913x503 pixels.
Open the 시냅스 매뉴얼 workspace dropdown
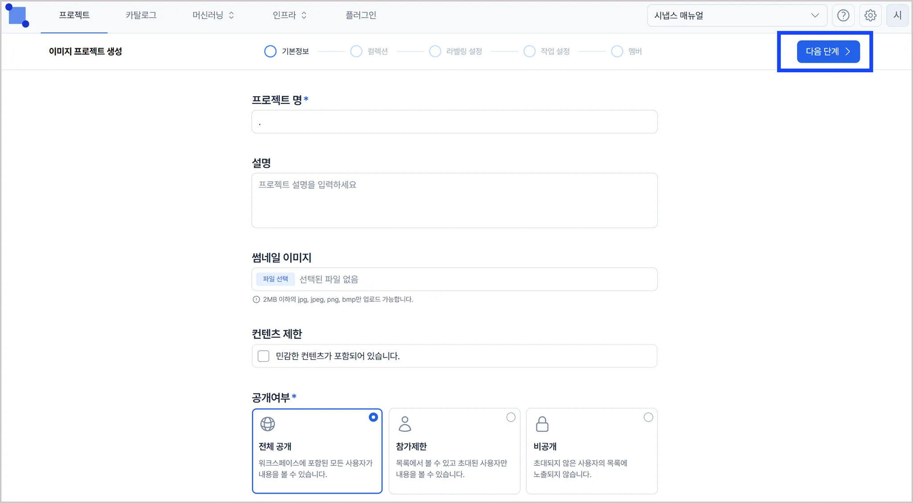(736, 16)
